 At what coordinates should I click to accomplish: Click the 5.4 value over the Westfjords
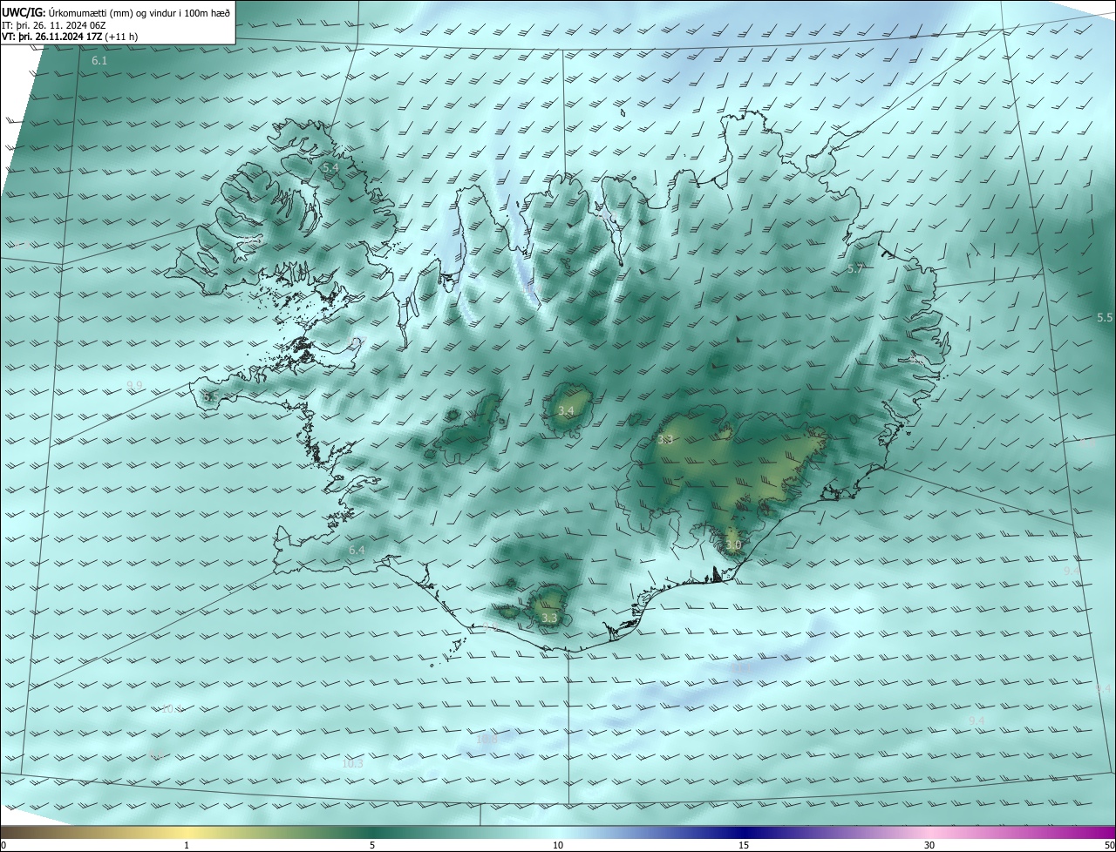coord(330,167)
